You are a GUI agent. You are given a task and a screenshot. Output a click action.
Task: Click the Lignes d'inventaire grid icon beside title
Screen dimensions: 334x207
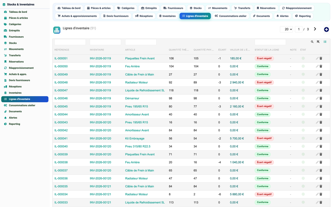coord(57,30)
